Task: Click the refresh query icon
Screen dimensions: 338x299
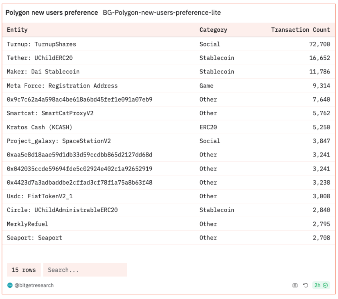Action: pyautogui.click(x=305, y=285)
